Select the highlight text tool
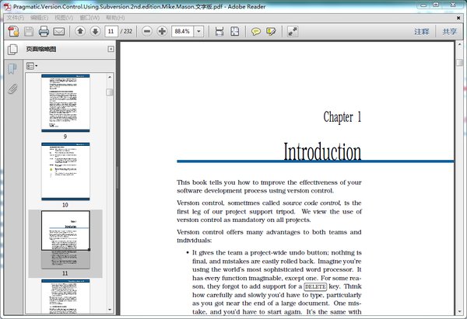 [271, 31]
